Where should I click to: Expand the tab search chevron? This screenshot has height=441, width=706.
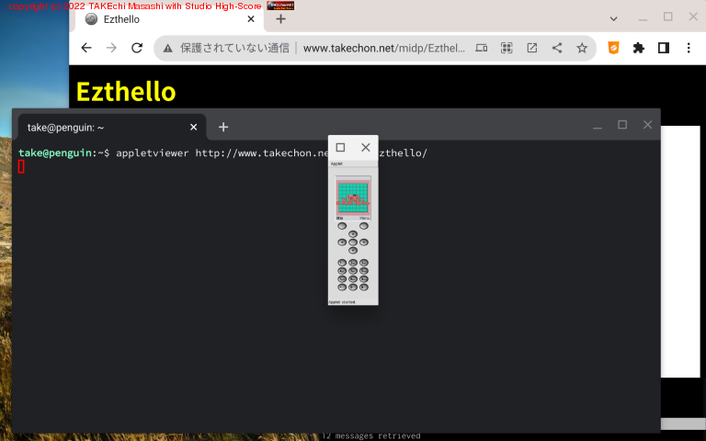pos(614,17)
